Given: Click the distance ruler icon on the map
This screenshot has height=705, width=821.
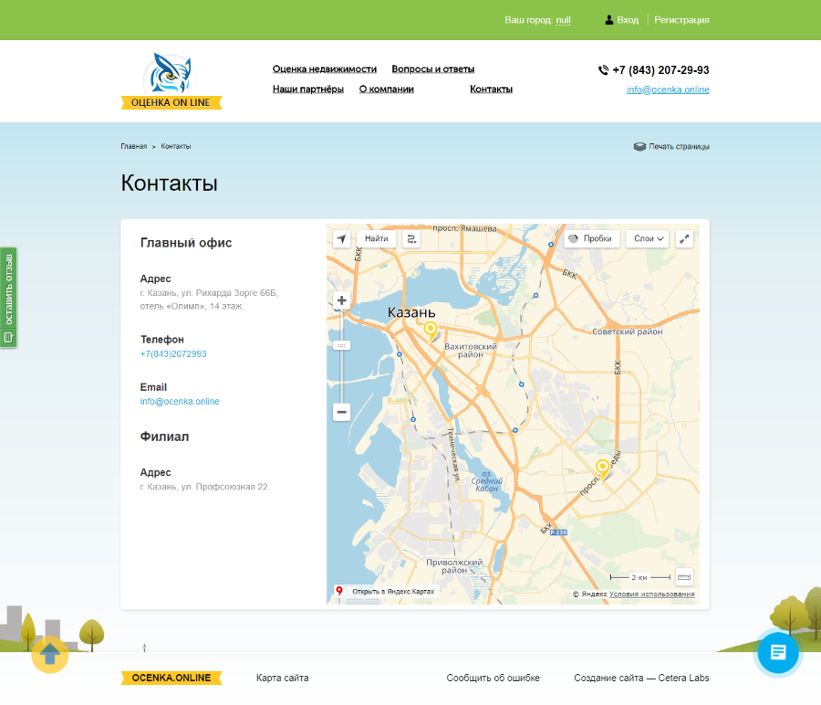Looking at the screenshot, I should tap(682, 577).
